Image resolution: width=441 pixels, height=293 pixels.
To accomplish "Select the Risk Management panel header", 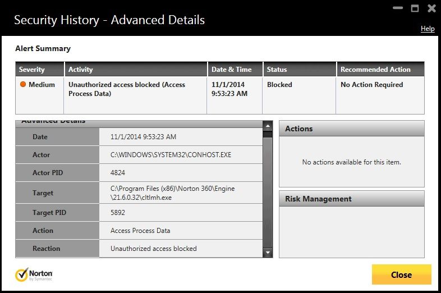I will click(x=351, y=199).
